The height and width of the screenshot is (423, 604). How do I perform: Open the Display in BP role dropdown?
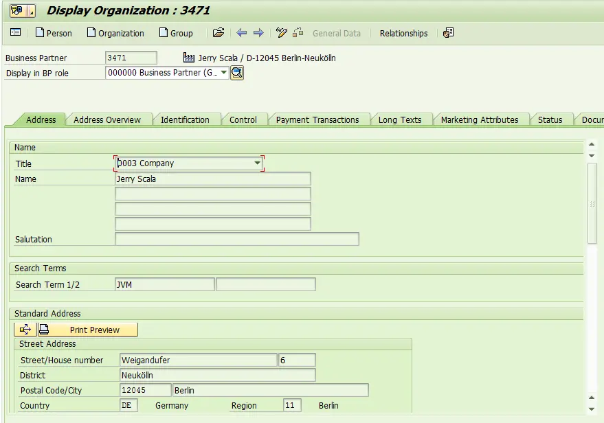[224, 72]
